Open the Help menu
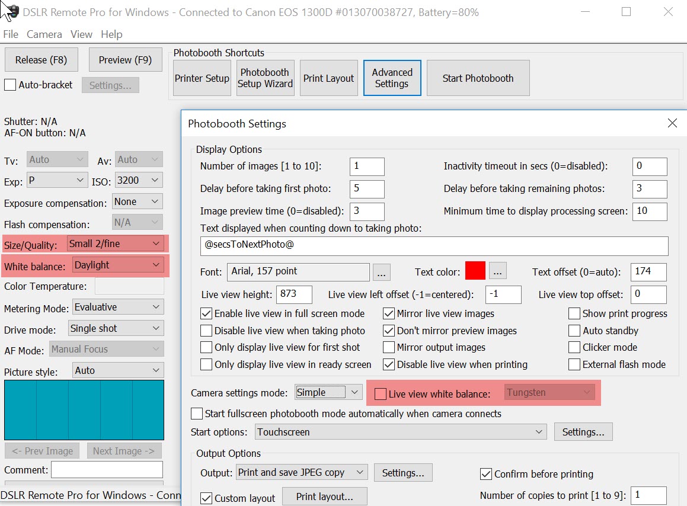The height and width of the screenshot is (506, 687). click(x=111, y=34)
